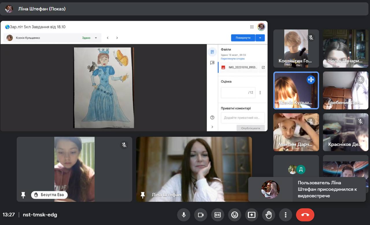Toggle the microphone in the bottom call bar
The height and width of the screenshot is (225, 370).
click(x=184, y=215)
